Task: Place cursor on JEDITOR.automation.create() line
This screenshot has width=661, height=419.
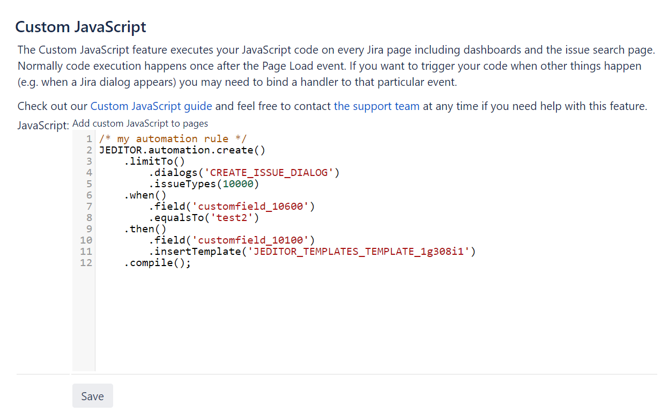Action: [x=182, y=150]
